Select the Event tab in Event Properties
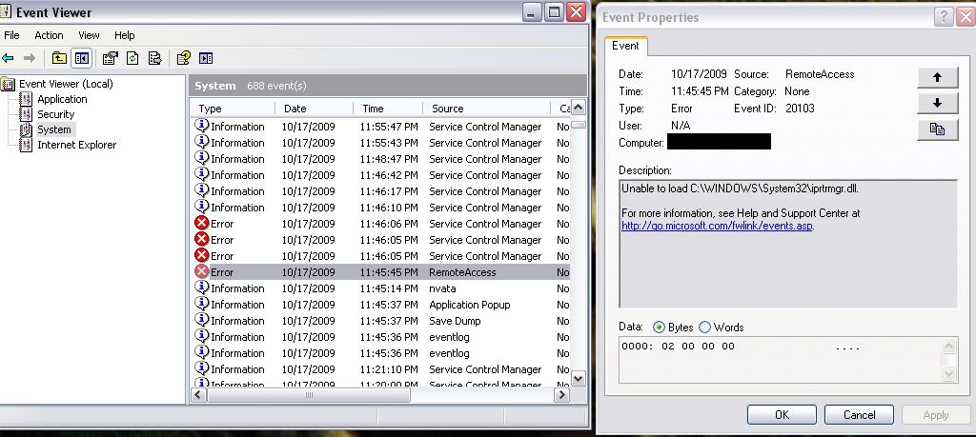Viewport: 976px width, 437px height. coord(625,46)
